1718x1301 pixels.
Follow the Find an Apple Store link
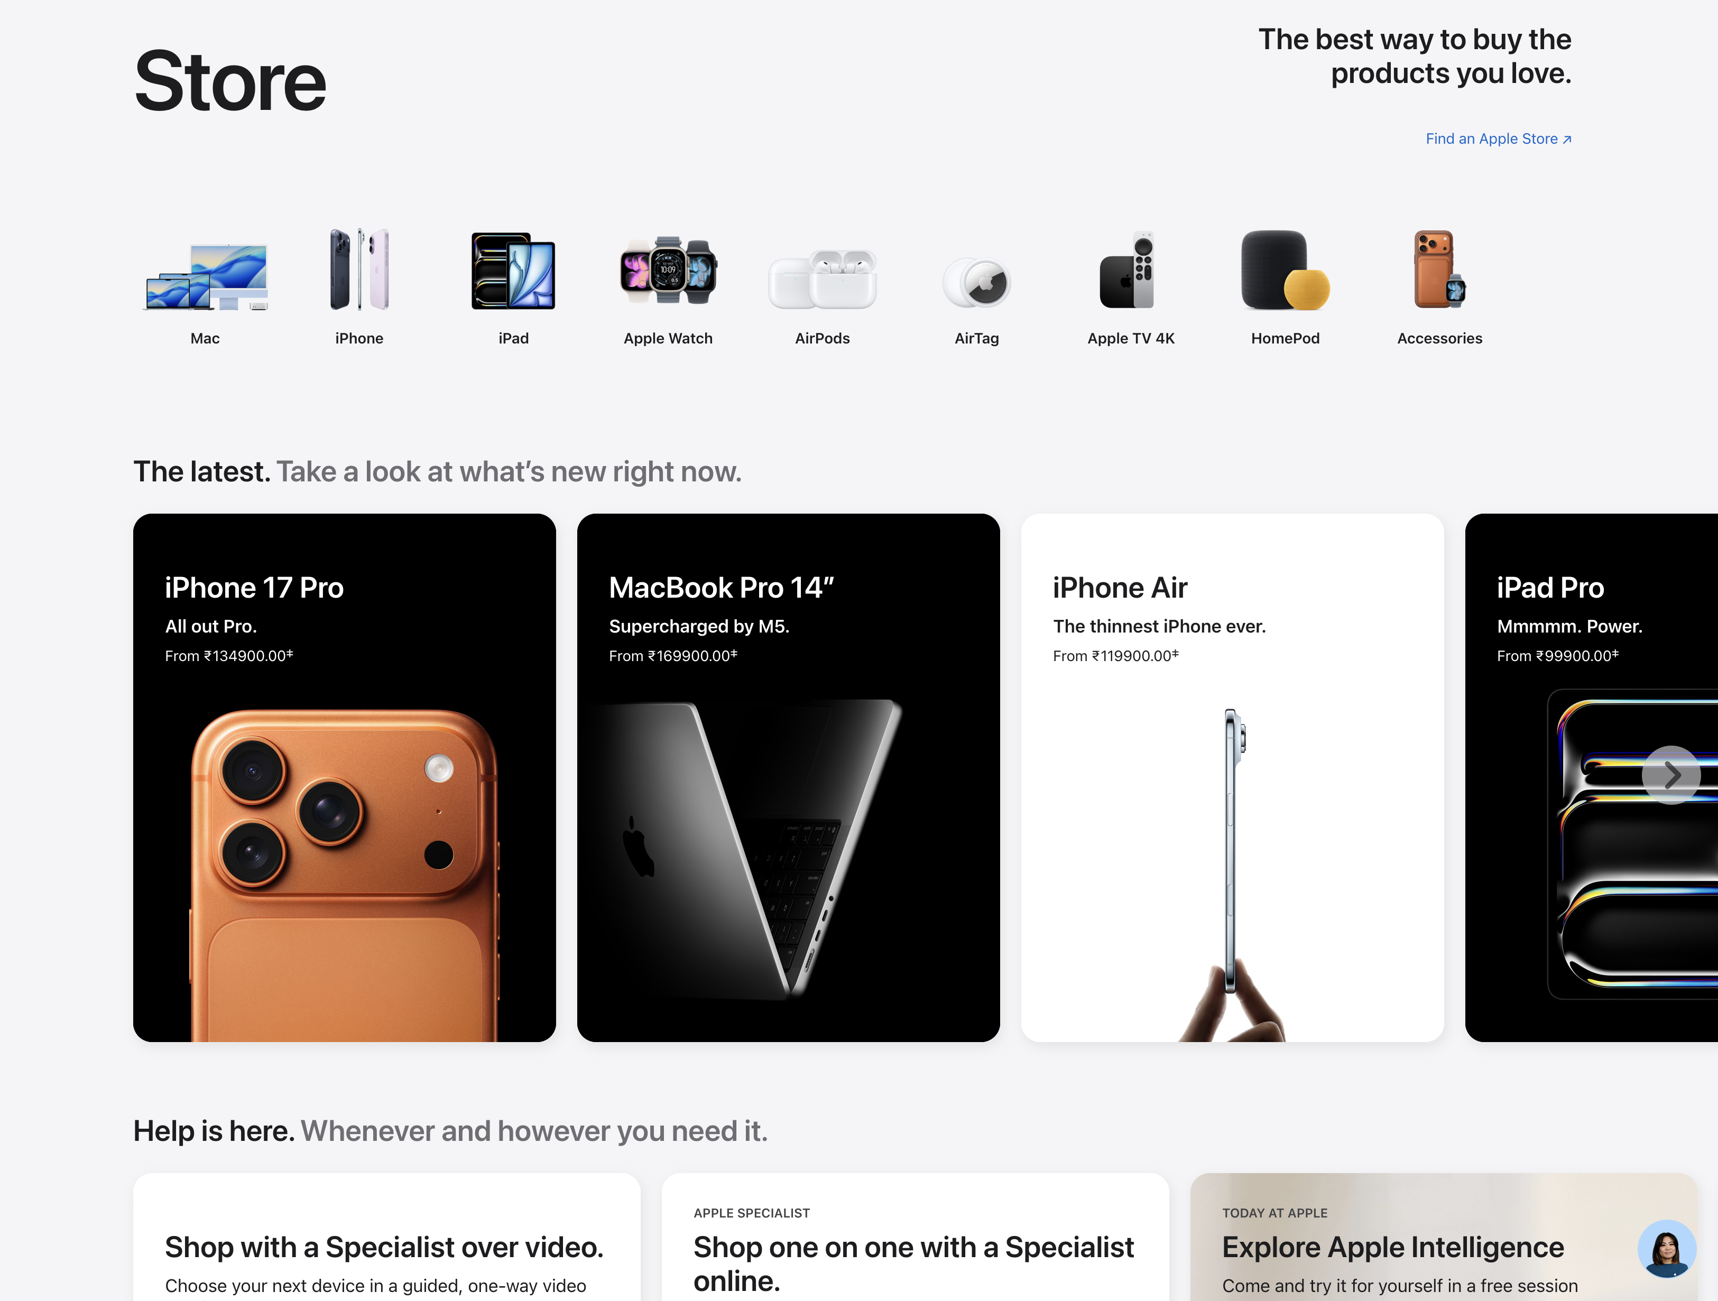pyautogui.click(x=1498, y=139)
